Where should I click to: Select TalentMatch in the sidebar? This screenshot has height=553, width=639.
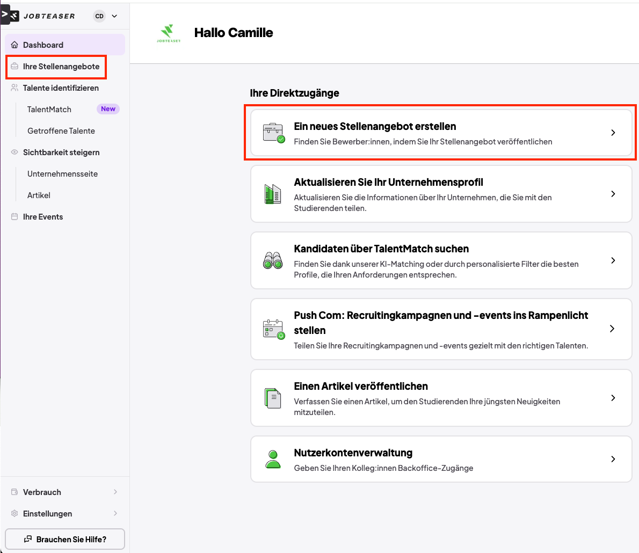49,110
